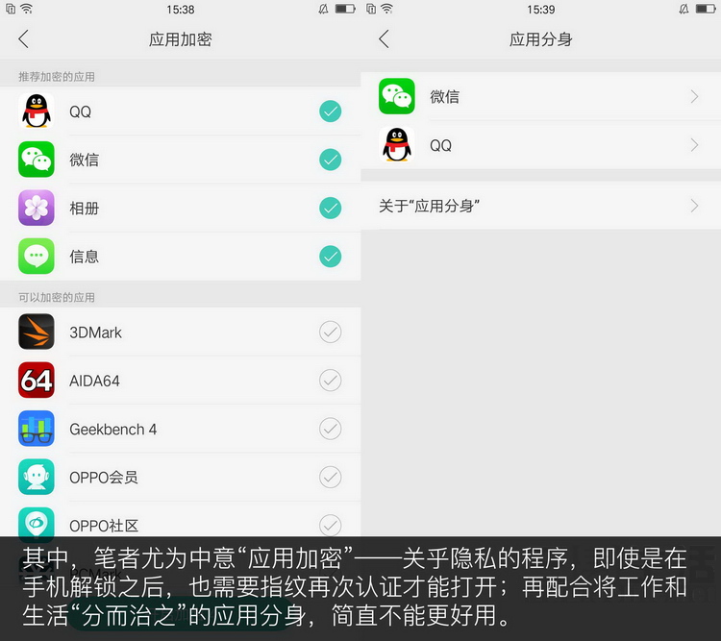Tap the 微信 icon in 应用加密 list
The width and height of the screenshot is (721, 641).
pyautogui.click(x=37, y=160)
